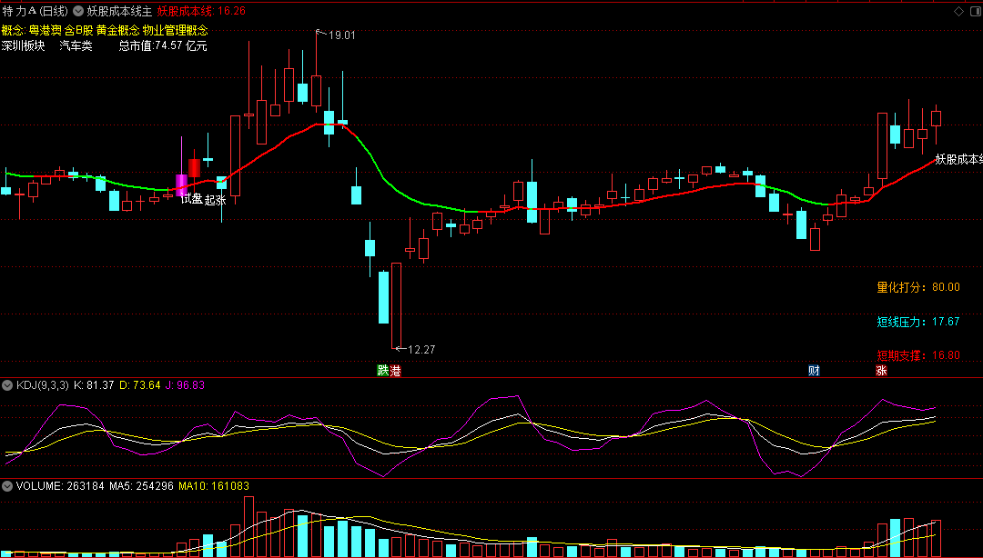983x558 pixels.
Task: Click the 起涨 signal label
Action: (x=216, y=200)
